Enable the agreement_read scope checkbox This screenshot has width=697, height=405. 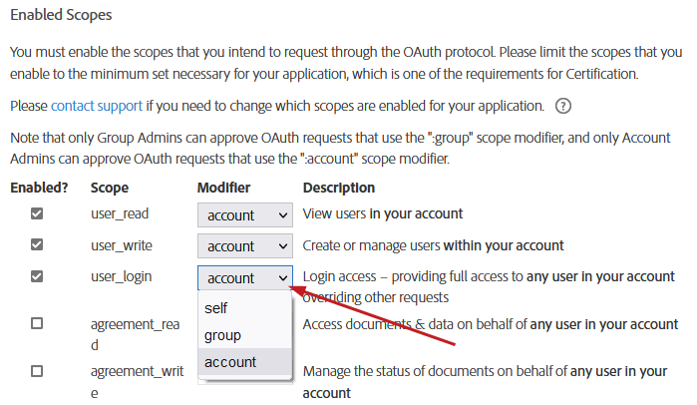pos(37,324)
